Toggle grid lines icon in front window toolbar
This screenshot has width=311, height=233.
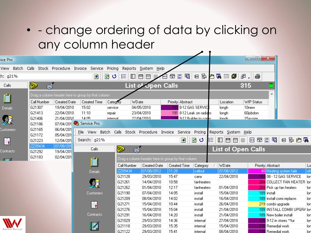point(243,140)
